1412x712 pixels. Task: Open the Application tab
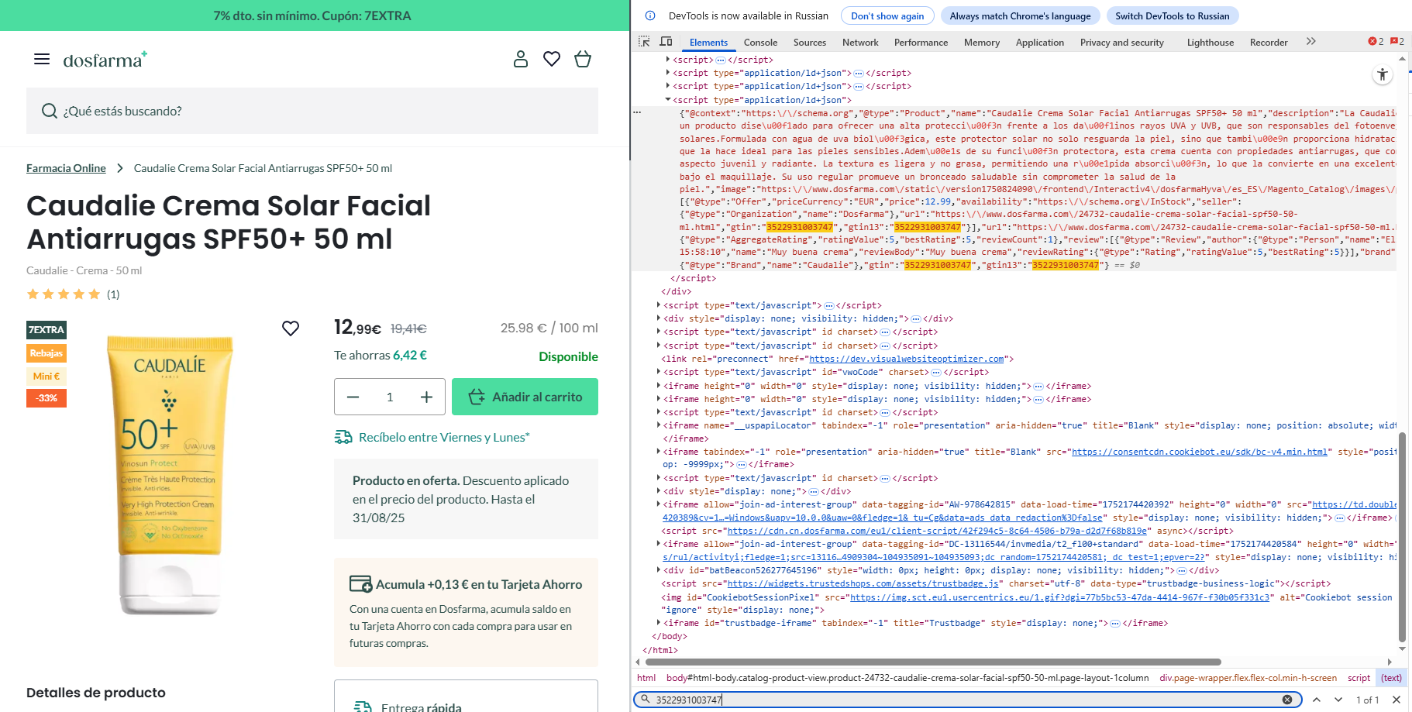coord(1040,43)
